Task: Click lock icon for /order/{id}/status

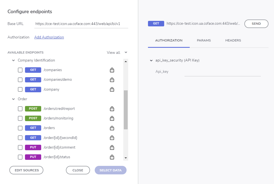Action: point(112,157)
